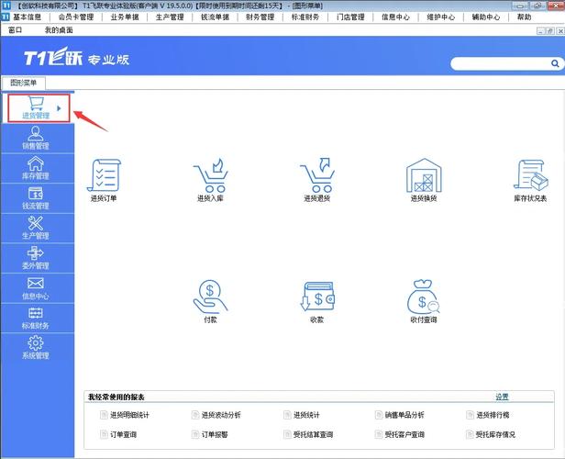Open the 进货退货 return icon
This screenshot has height=459, width=565.
click(316, 174)
